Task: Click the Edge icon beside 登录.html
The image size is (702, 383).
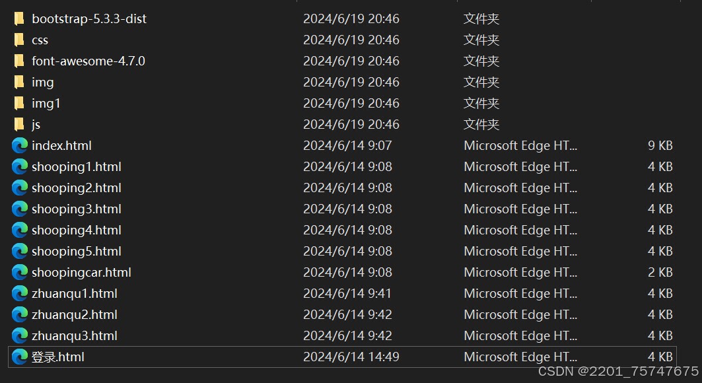Action: (20, 357)
